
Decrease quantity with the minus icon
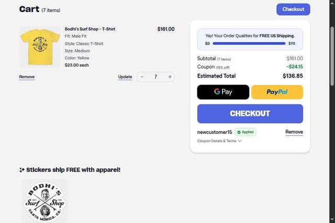click(x=142, y=77)
